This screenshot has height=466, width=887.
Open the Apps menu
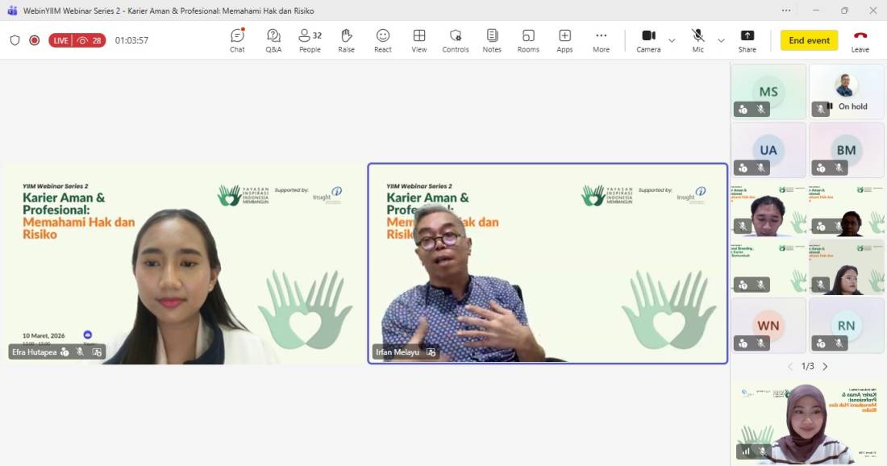point(564,40)
